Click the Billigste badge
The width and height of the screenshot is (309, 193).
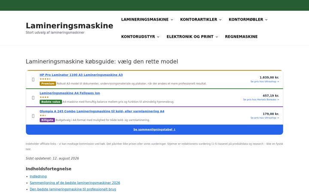click(x=47, y=120)
